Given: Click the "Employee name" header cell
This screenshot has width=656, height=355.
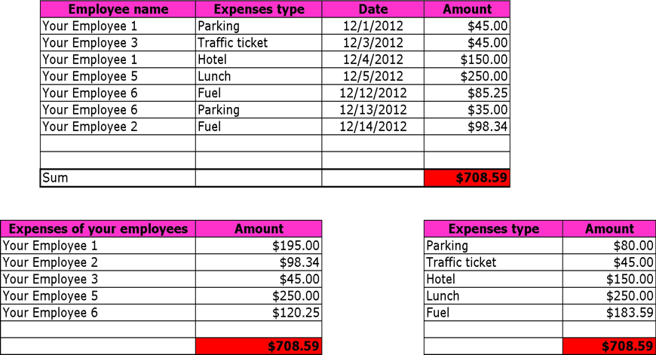Looking at the screenshot, I should [x=118, y=10].
